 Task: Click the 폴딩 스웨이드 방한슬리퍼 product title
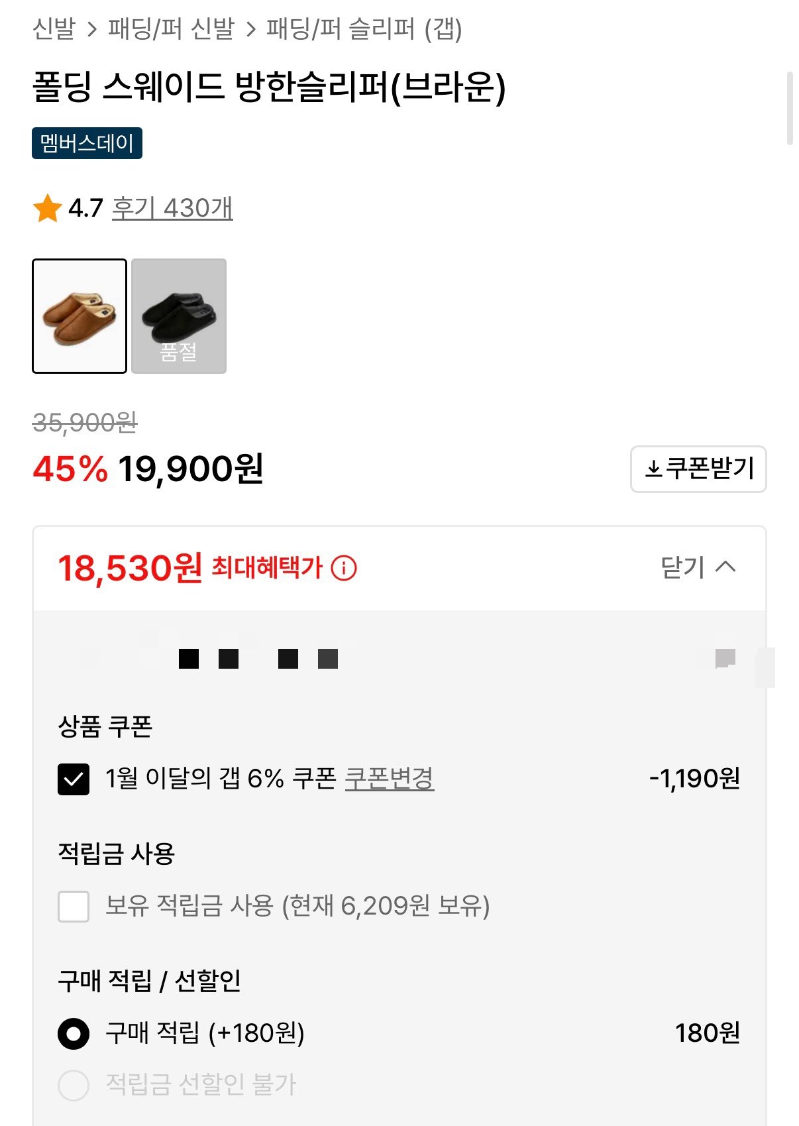(x=269, y=87)
